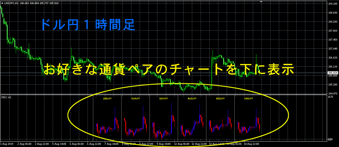Click the AUDJPY mini chart label
The image size is (339, 147).
192,99
